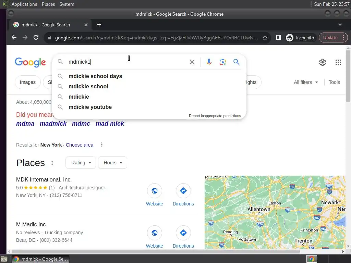Click Choose area link
351x263 pixels.
(x=80, y=145)
